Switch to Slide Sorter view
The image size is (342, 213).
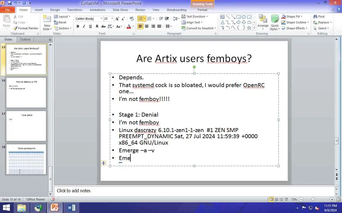click(x=277, y=199)
